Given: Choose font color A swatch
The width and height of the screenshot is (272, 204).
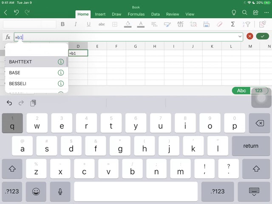Looking at the screenshot, I should pos(141,24).
